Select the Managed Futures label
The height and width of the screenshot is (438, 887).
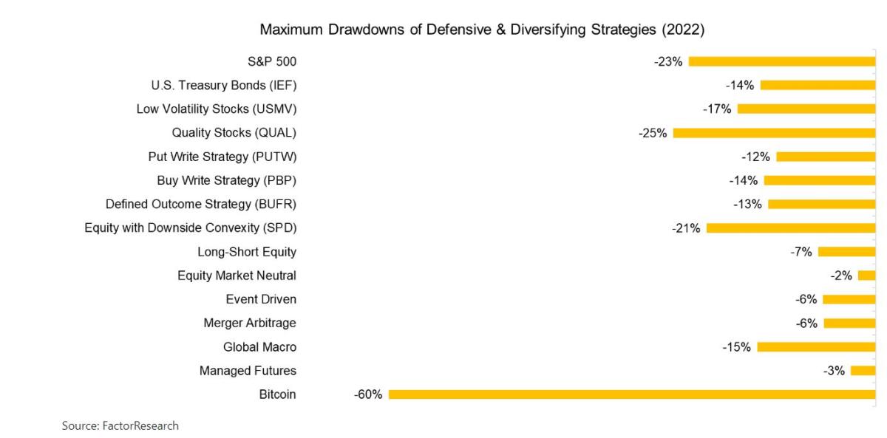pos(248,371)
